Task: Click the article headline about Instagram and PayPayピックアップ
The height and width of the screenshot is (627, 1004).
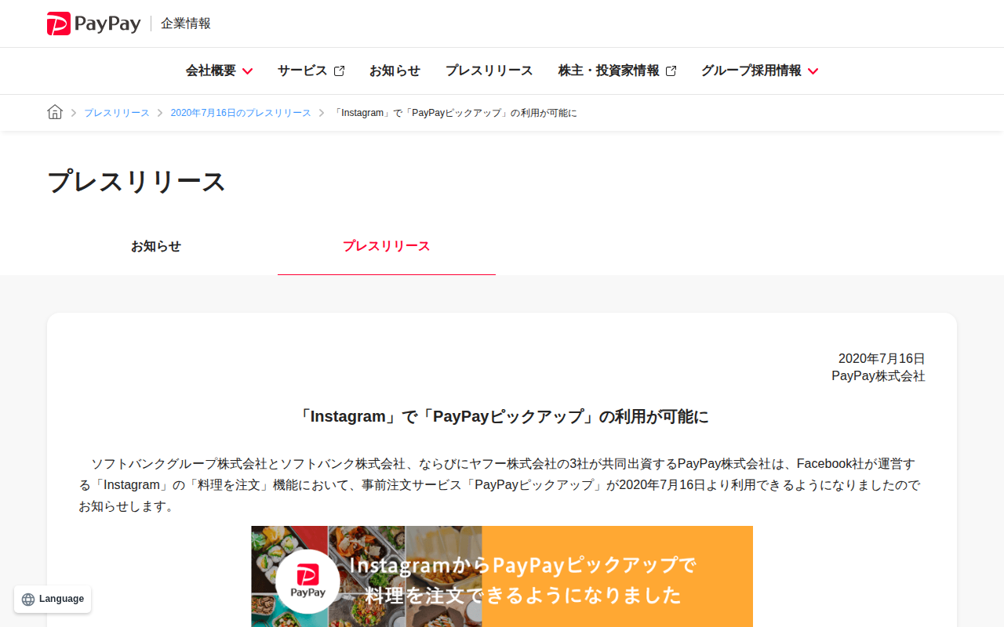Action: pos(502,416)
